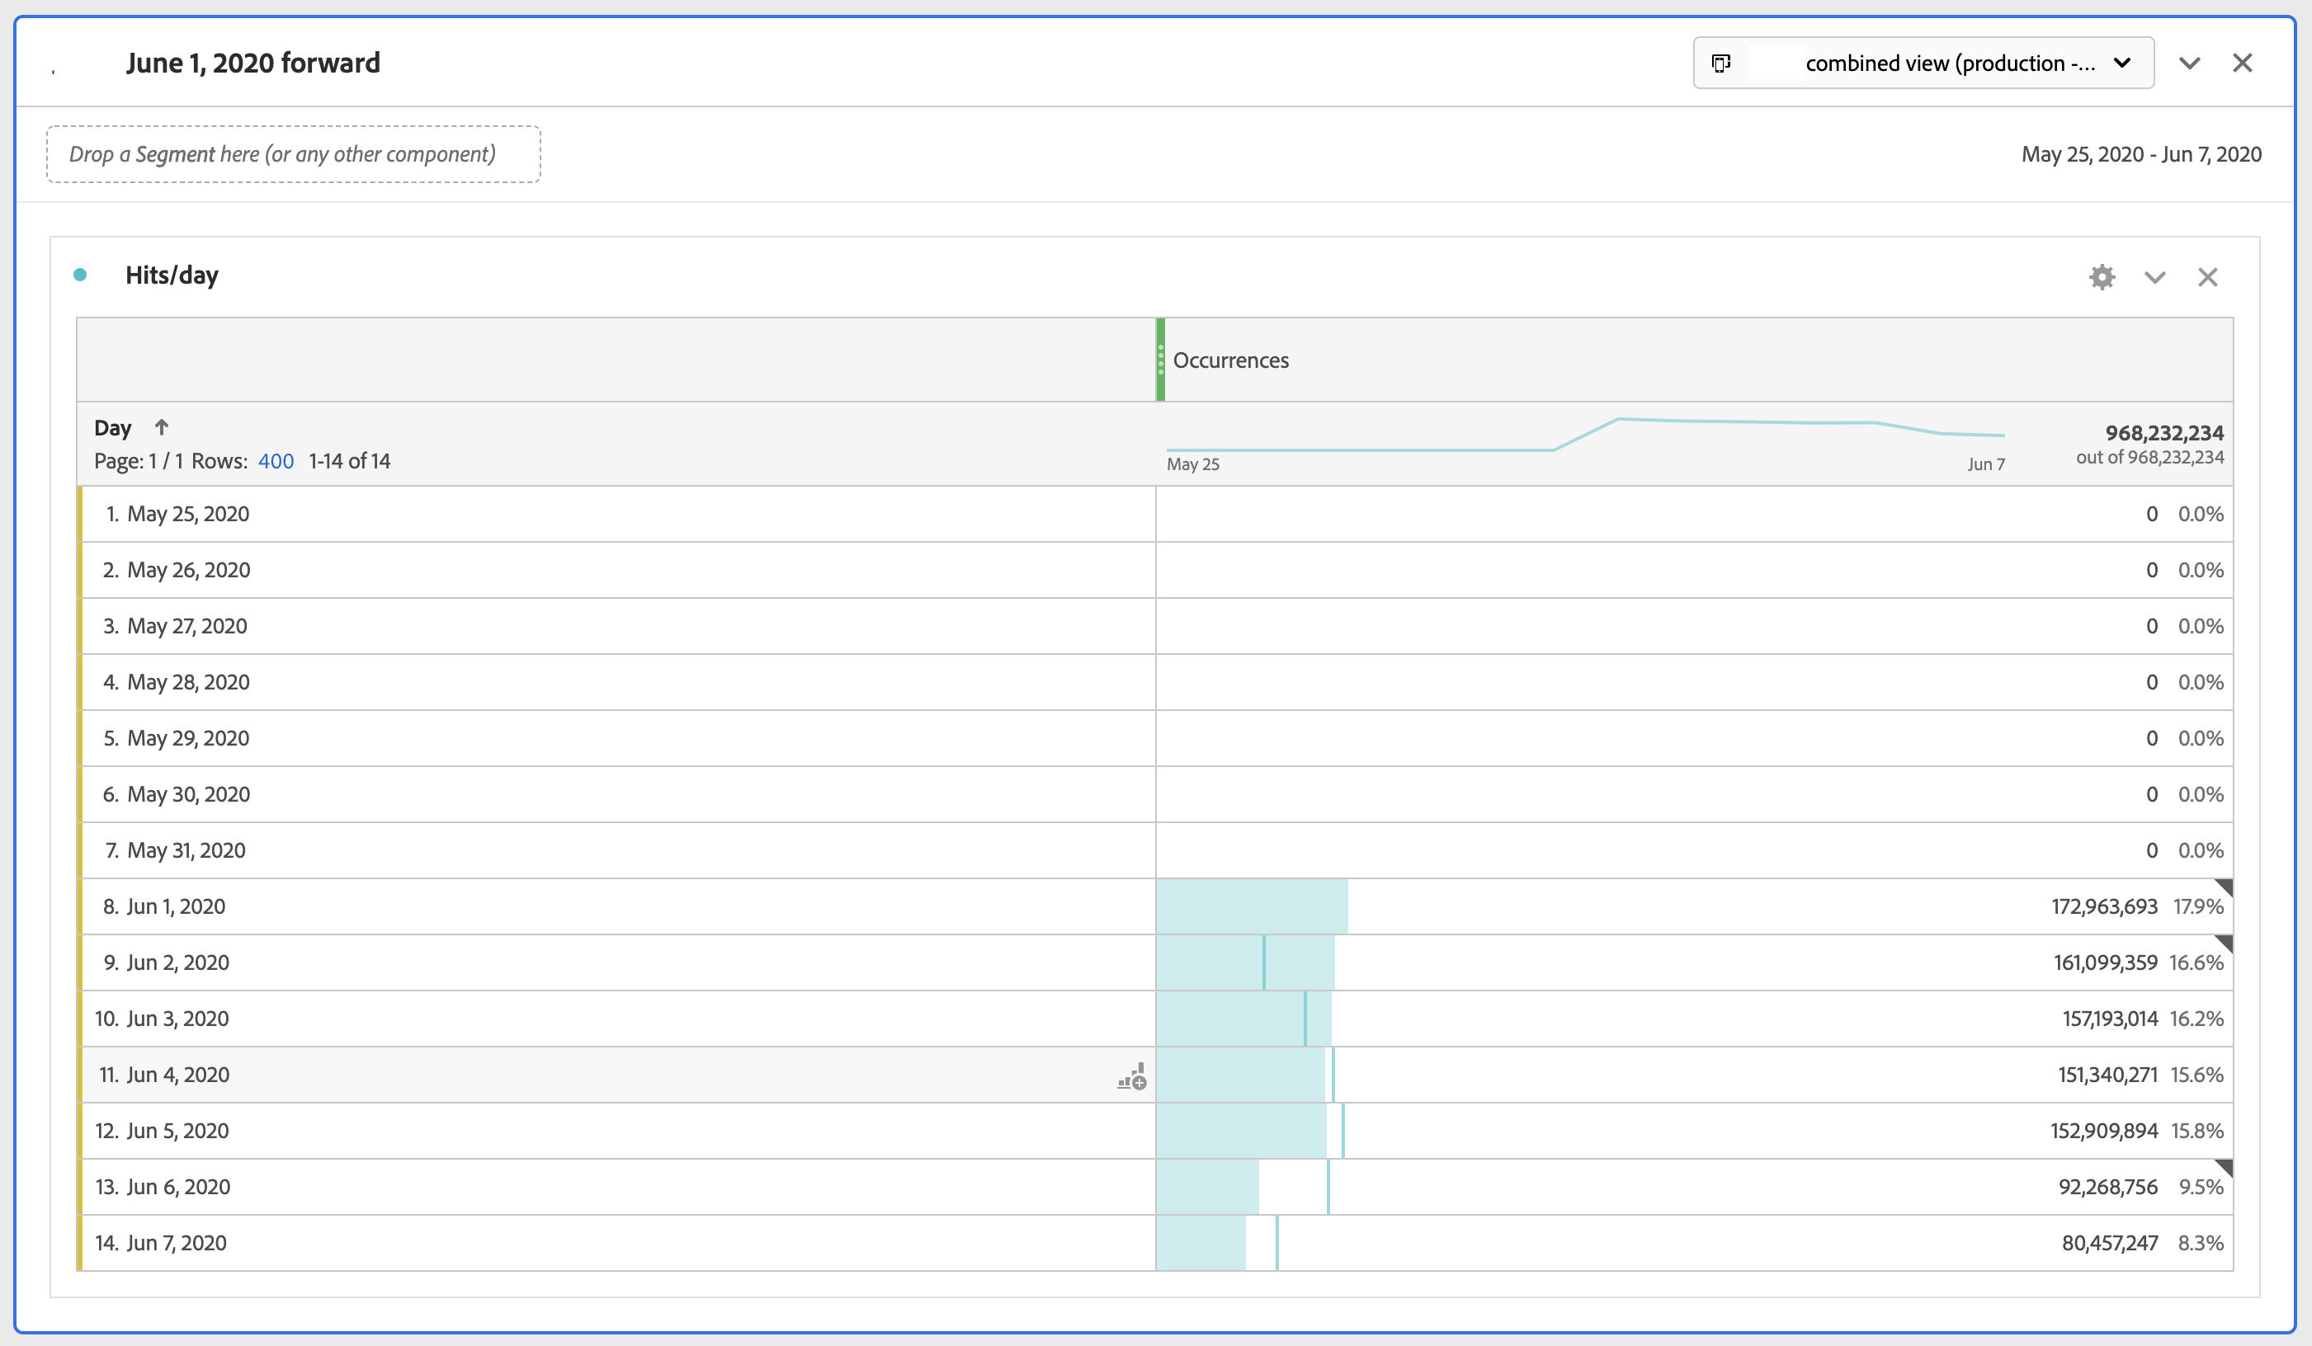Viewport: 2312px width, 1346px height.
Task: Click the panel date range May 25 - Jun 7
Action: 2140,154
